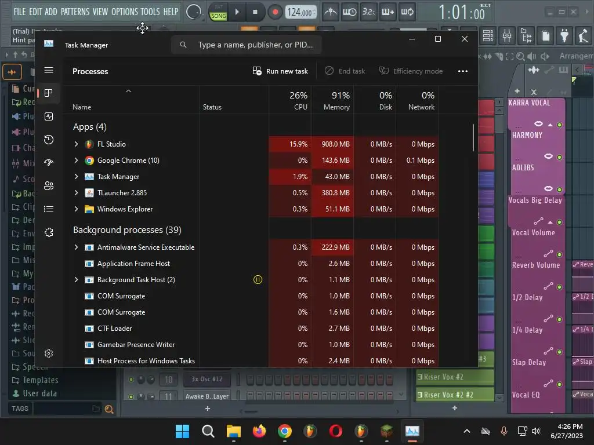The image size is (594, 445).
Task: Click Task Manager search box
Action: click(x=246, y=45)
